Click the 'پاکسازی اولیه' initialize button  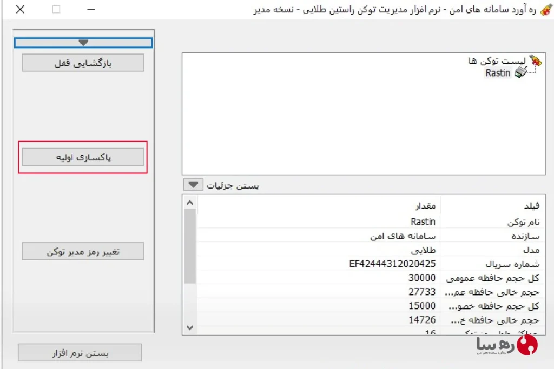click(x=83, y=157)
